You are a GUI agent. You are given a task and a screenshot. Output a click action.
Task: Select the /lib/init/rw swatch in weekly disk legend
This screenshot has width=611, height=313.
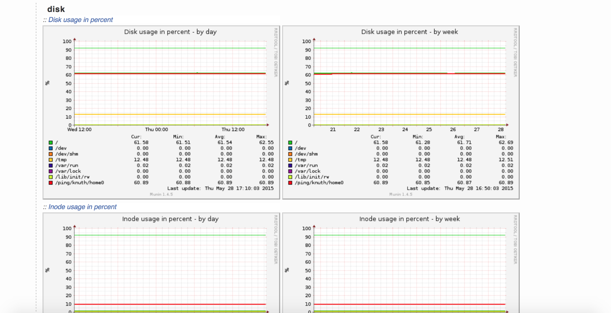point(290,177)
